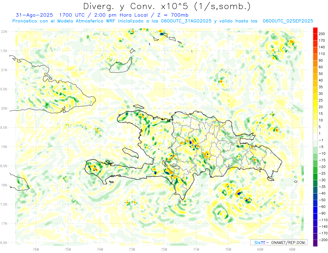Click the '74W' longitude label

(100, 249)
